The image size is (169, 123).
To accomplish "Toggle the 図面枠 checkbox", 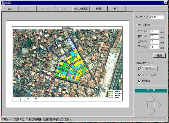I will [140, 81].
